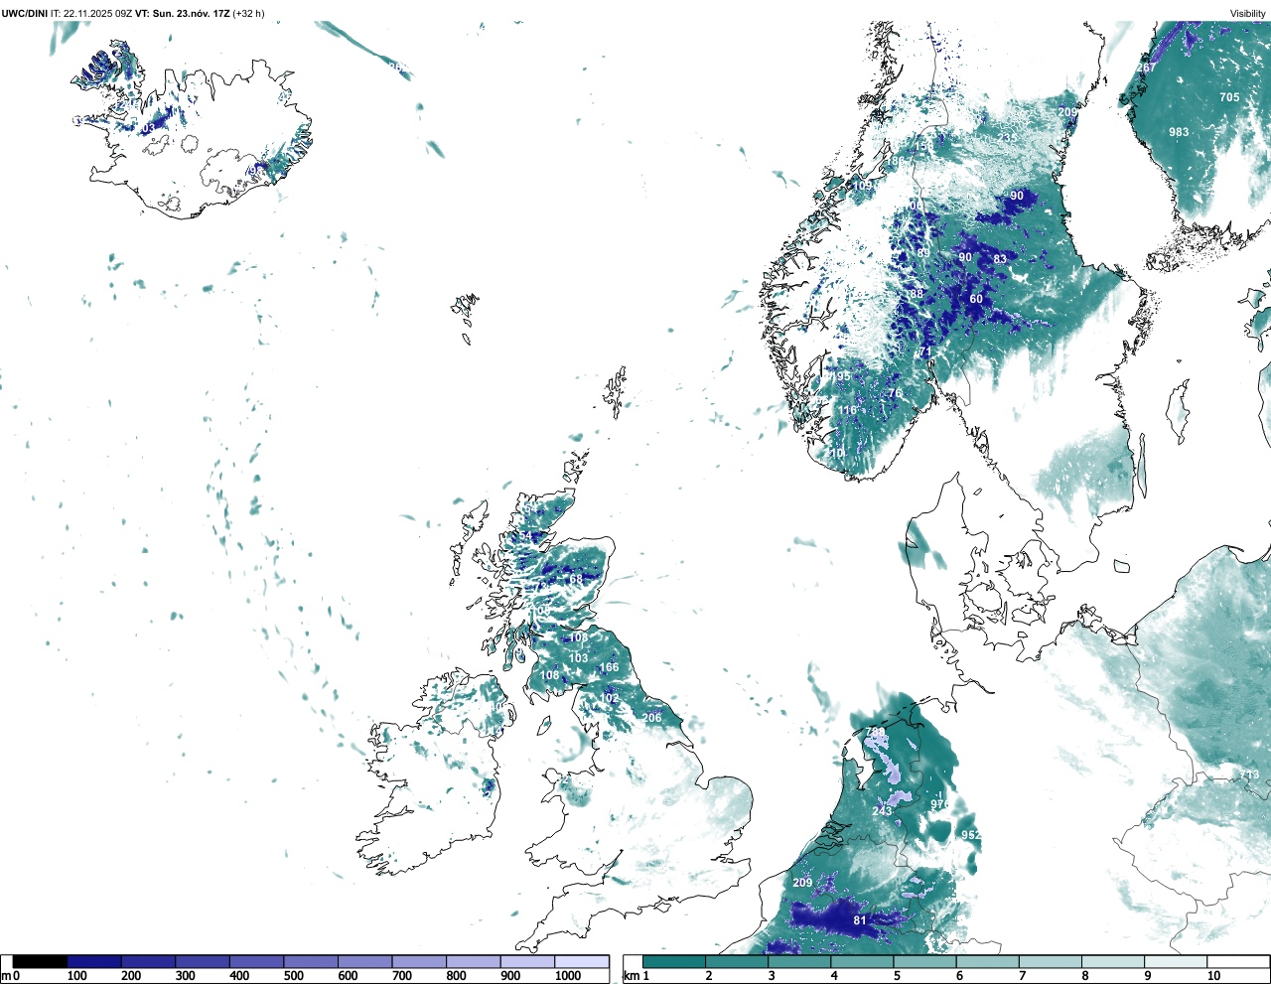The width and height of the screenshot is (1271, 984).
Task: Select the 100–200 m dark blue legend swatch
Action: (x=94, y=961)
